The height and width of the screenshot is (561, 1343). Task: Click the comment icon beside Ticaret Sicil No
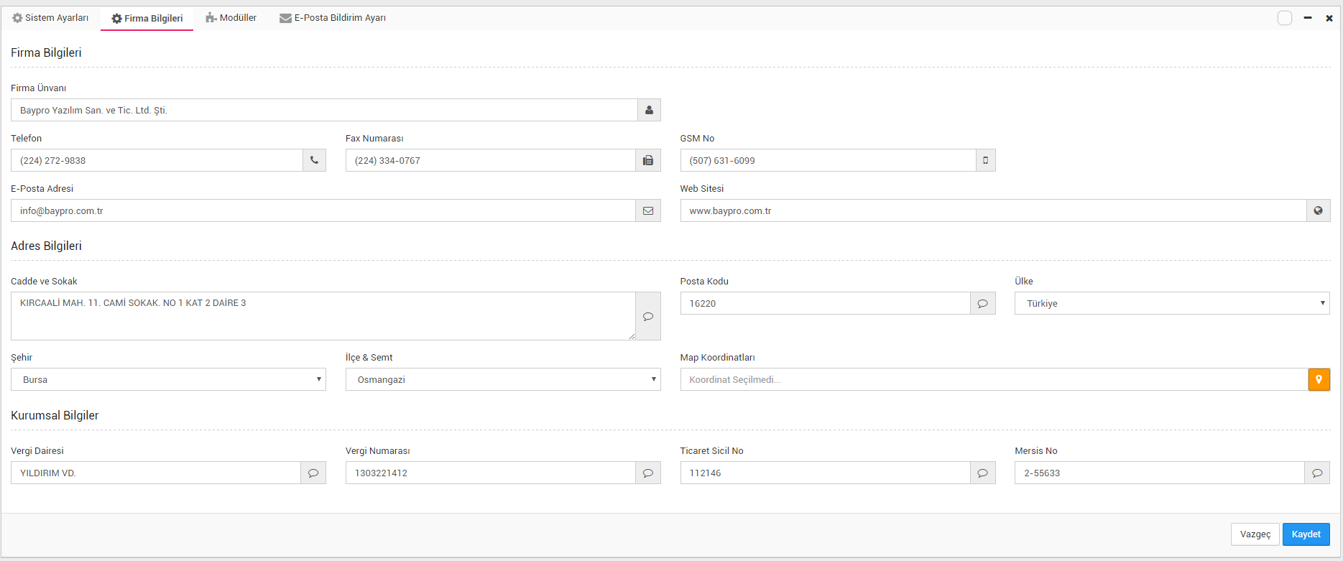click(982, 473)
